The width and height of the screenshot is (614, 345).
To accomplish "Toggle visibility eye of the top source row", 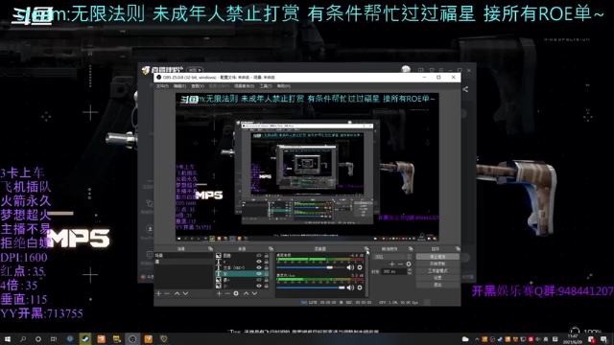I will [x=259, y=256].
